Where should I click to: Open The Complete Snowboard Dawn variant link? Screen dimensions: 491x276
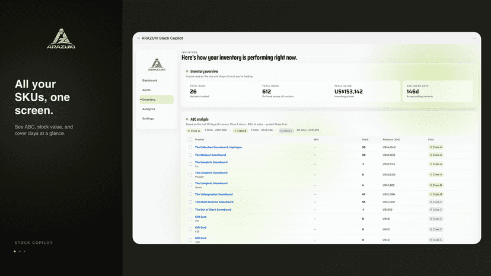coord(211,184)
